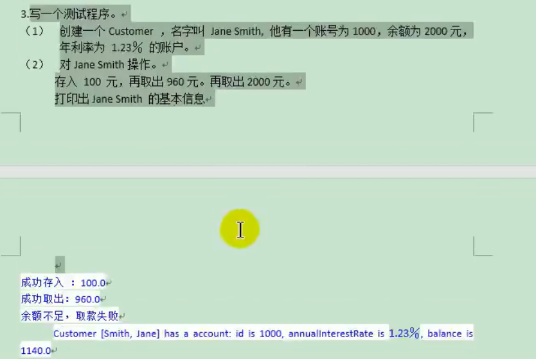The height and width of the screenshot is (359, 536).
Task: Click the heading '3.写一个测试程序。'
Action: (x=70, y=14)
